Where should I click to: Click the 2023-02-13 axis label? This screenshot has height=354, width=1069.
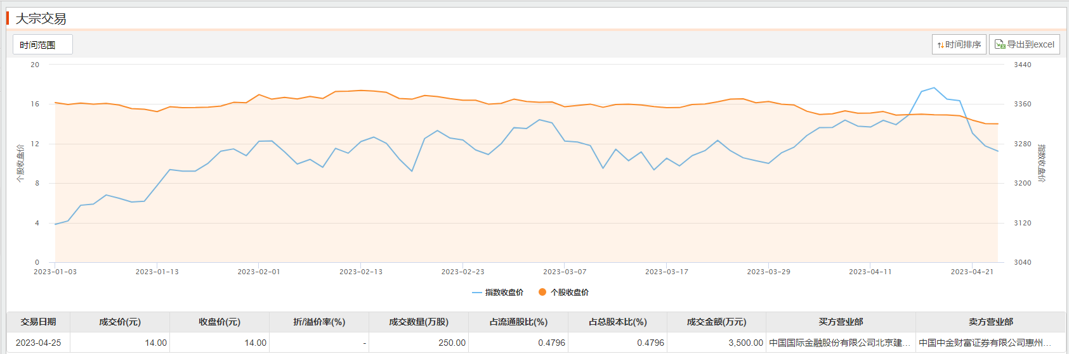tap(361, 272)
